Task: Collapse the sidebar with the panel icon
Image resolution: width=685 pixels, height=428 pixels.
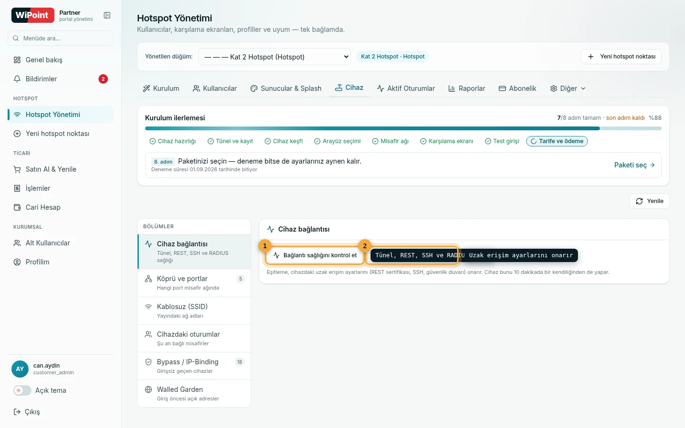Action: click(107, 15)
